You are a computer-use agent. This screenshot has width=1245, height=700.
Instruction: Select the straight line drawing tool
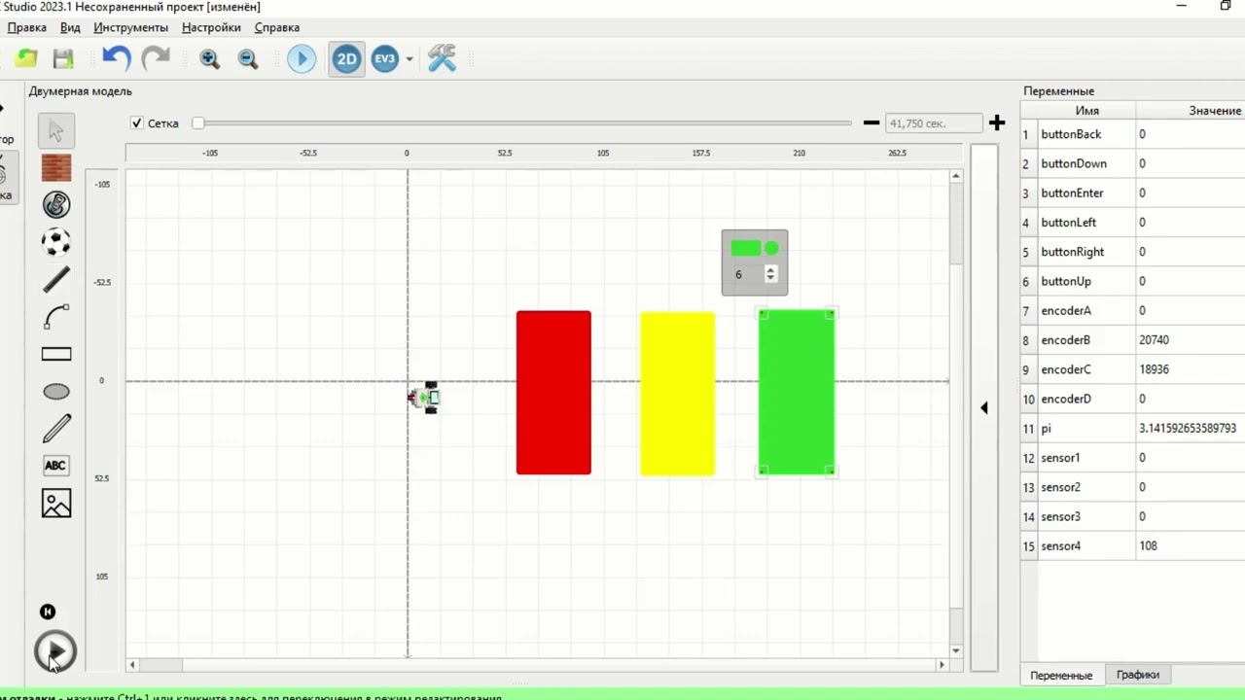pyautogui.click(x=56, y=280)
